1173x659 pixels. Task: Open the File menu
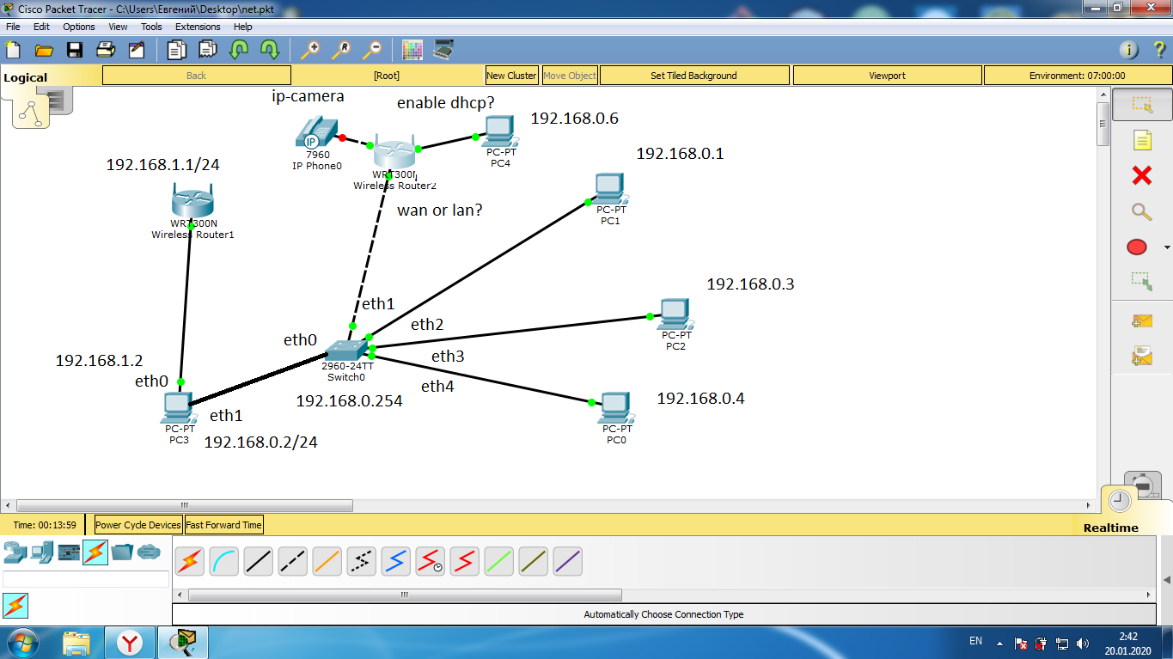click(13, 27)
